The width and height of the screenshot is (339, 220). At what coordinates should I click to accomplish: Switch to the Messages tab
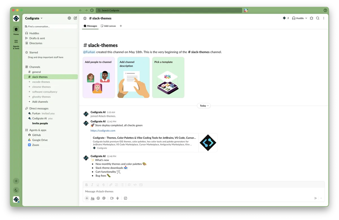pos(90,26)
